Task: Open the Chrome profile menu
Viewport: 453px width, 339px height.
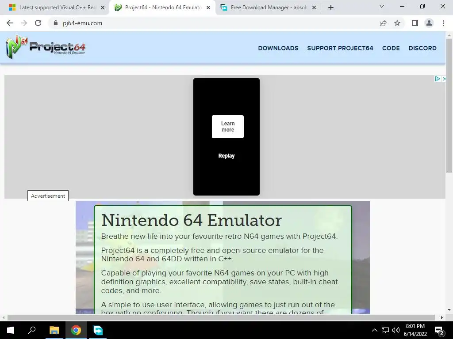Action: (x=429, y=23)
